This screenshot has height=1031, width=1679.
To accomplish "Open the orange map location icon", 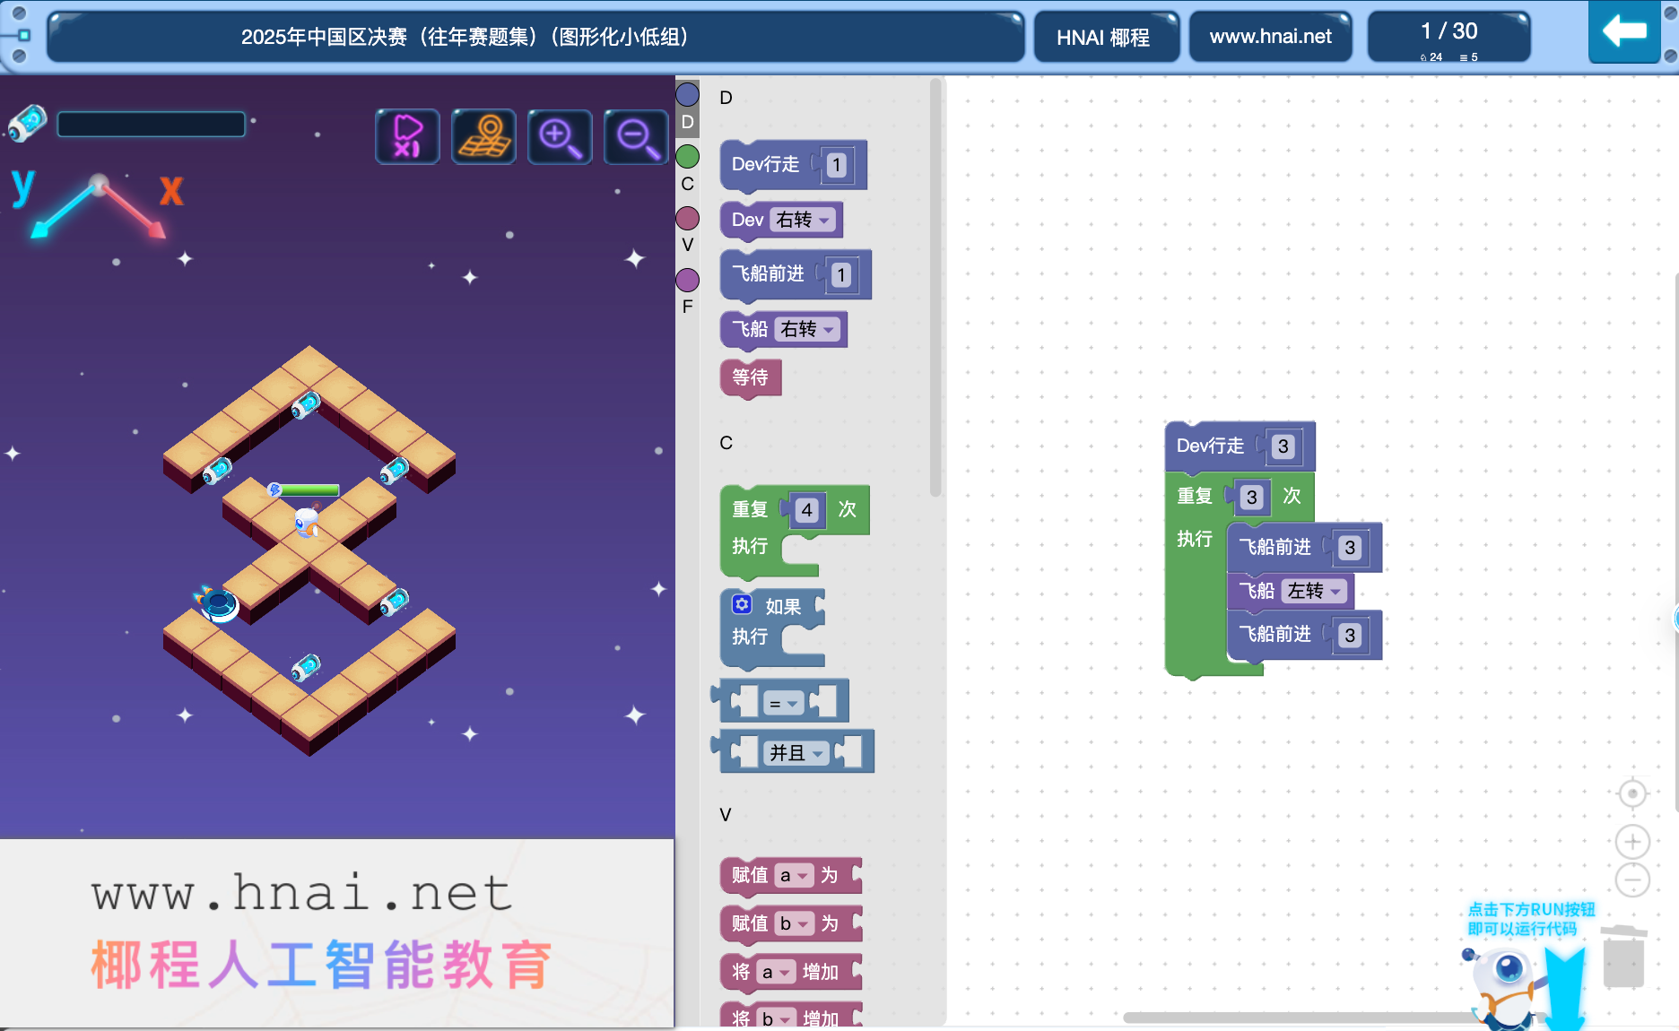I will [483, 136].
